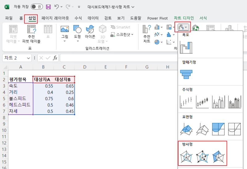Click the 추천 차트 button
The image size is (247, 169).
click(x=147, y=34)
